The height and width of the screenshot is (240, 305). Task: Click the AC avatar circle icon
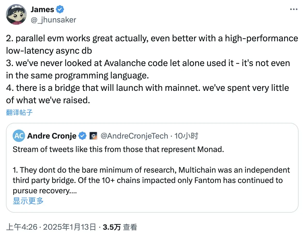(19, 136)
